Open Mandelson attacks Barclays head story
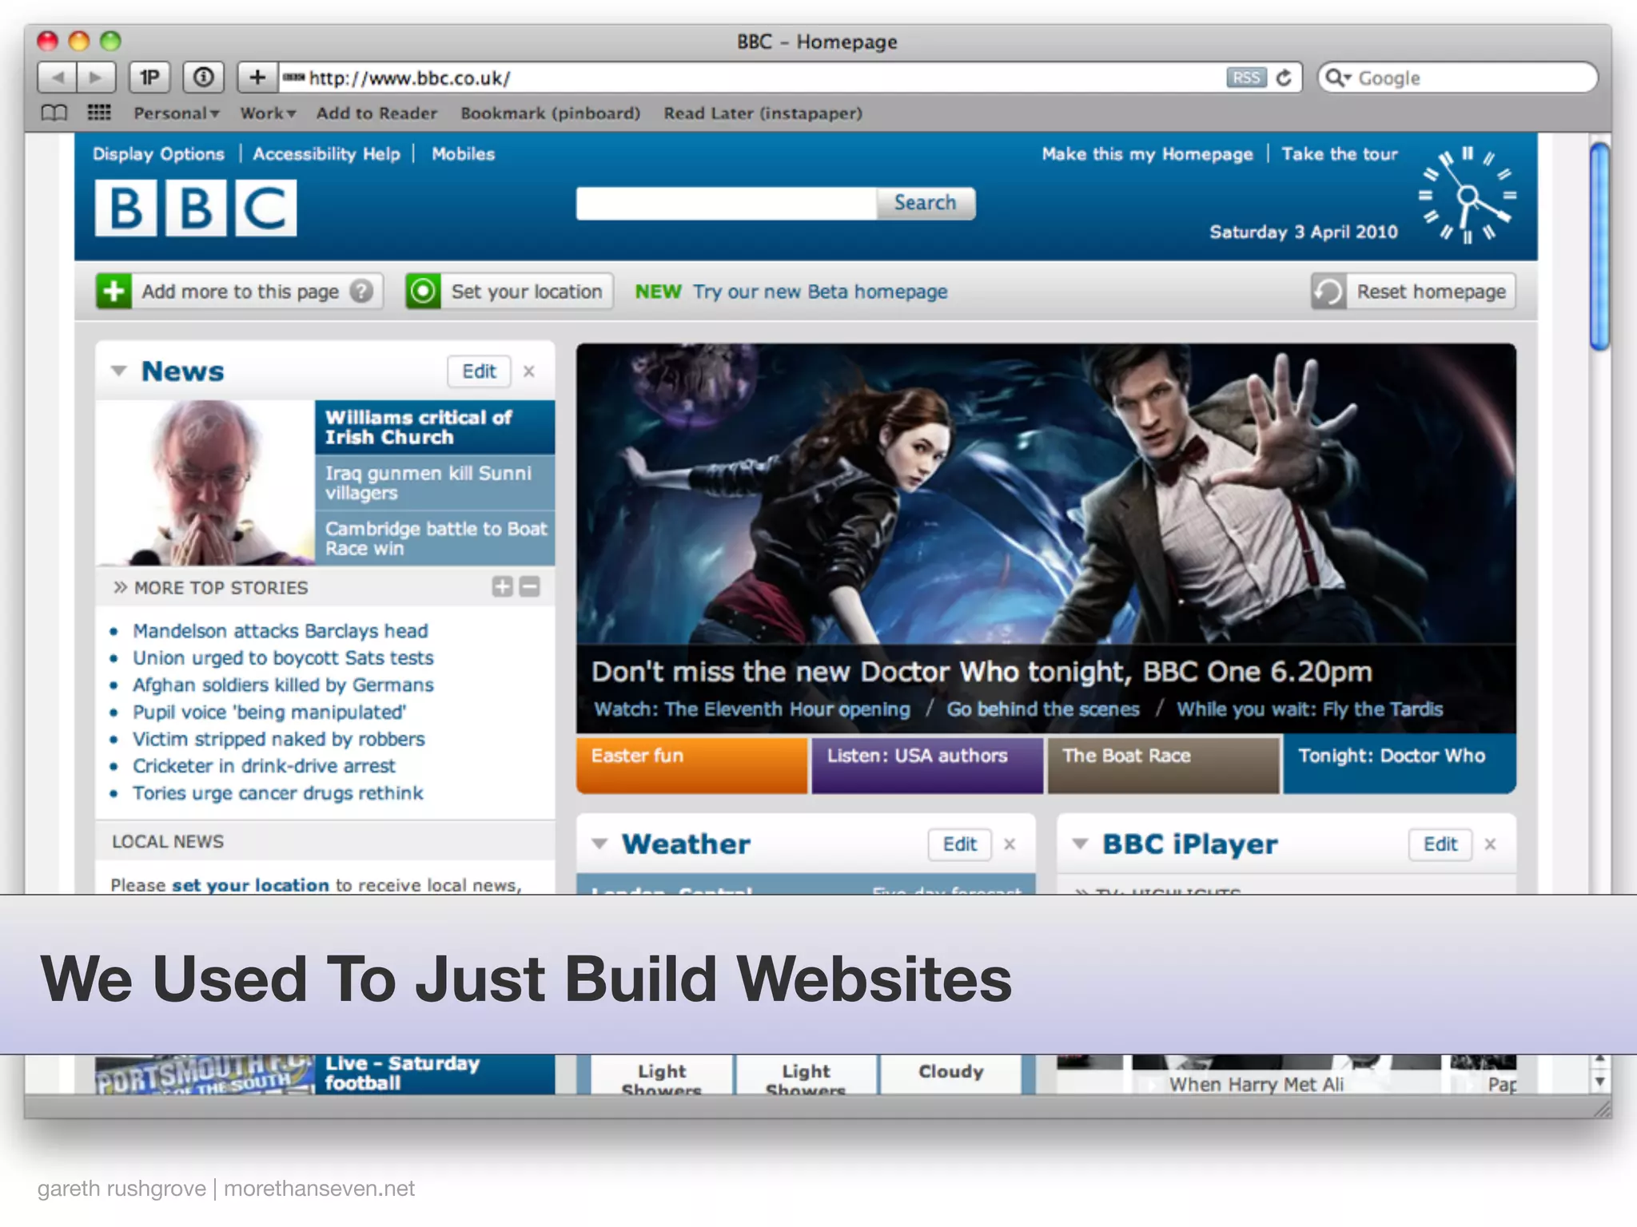The height and width of the screenshot is (1227, 1637). coord(280,631)
